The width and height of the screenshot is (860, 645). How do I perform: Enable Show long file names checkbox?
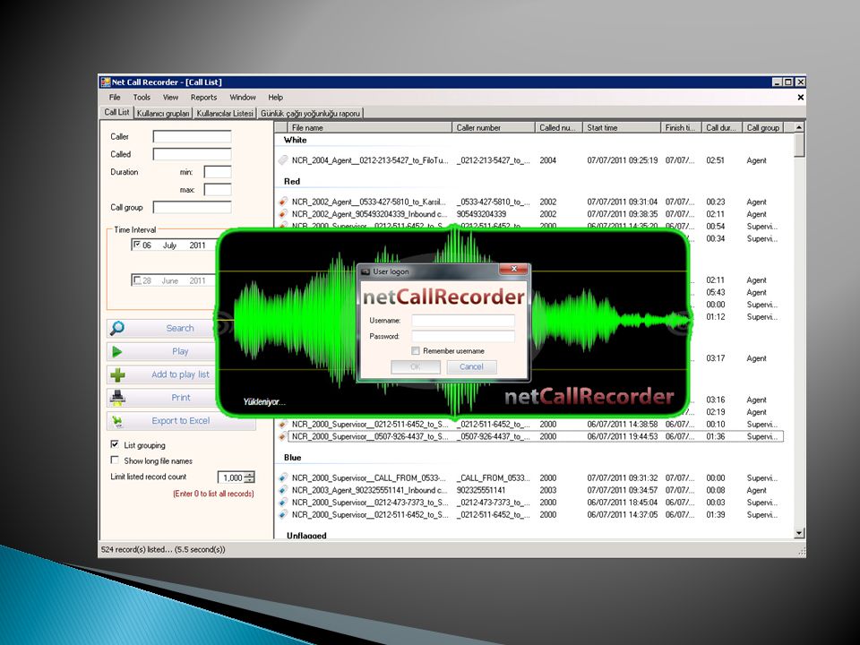[x=115, y=460]
